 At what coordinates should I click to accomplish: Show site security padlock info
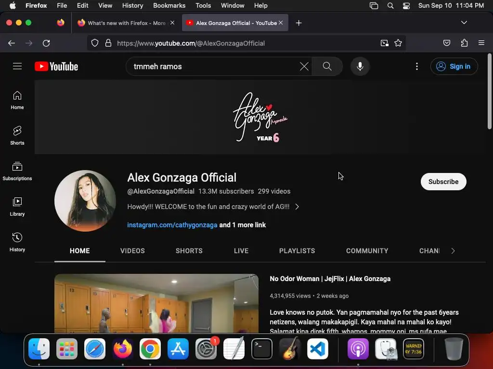click(108, 43)
